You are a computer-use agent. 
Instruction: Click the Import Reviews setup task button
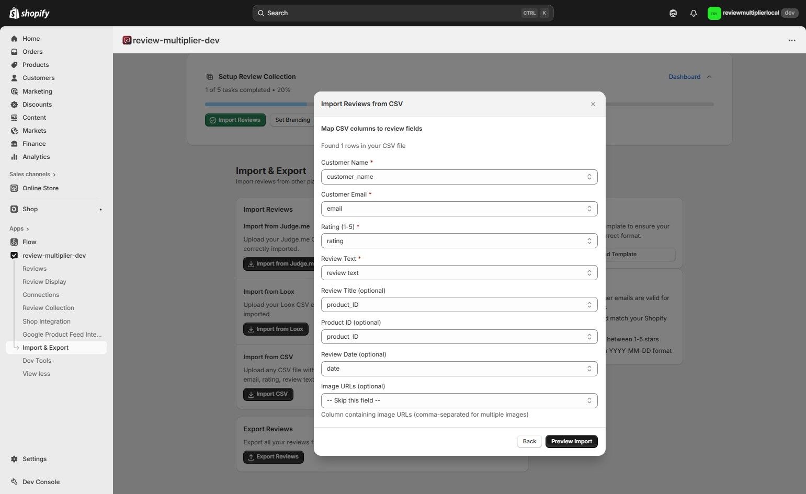coord(235,120)
